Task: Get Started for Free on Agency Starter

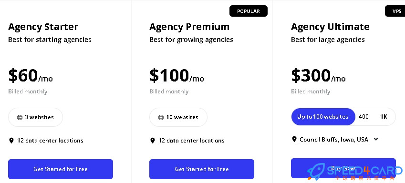Action: click(61, 169)
